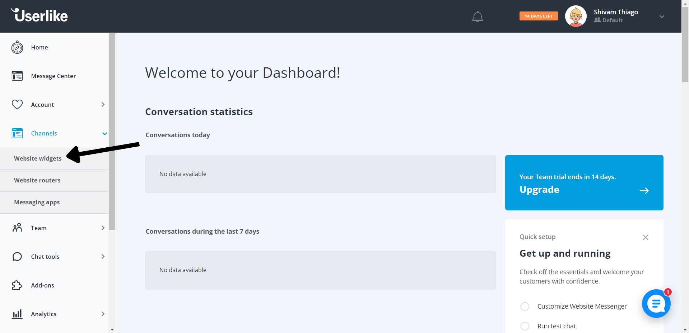Click sidebar scroll down arrow

tap(112, 329)
